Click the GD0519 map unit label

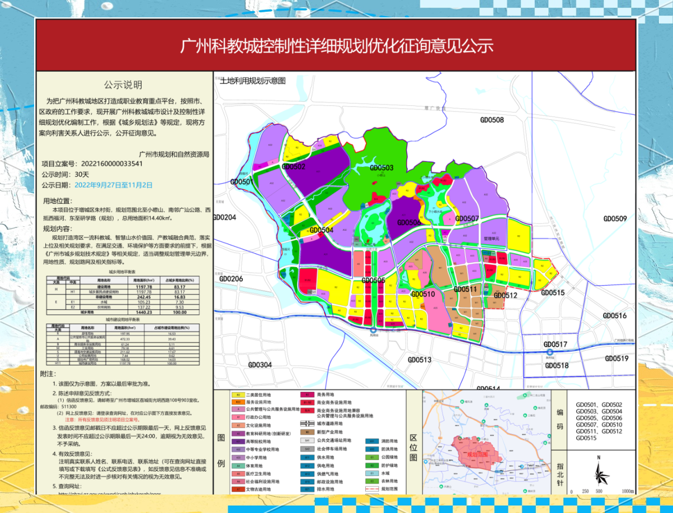617,358
